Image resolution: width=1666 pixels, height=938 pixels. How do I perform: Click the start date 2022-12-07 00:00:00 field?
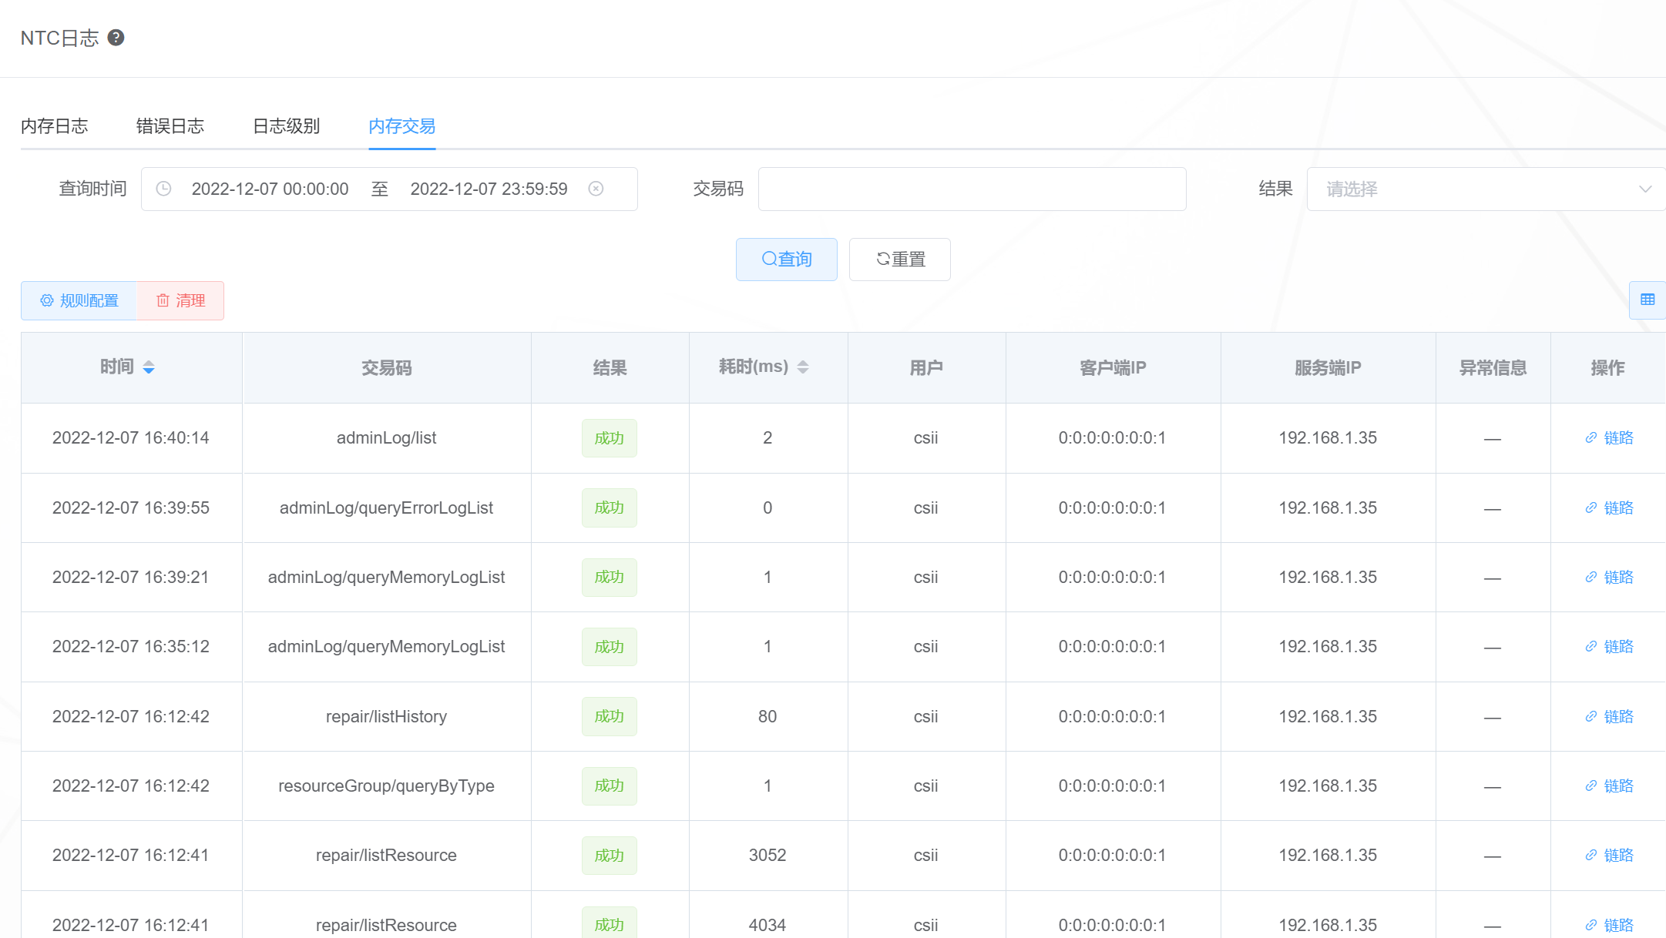[270, 189]
